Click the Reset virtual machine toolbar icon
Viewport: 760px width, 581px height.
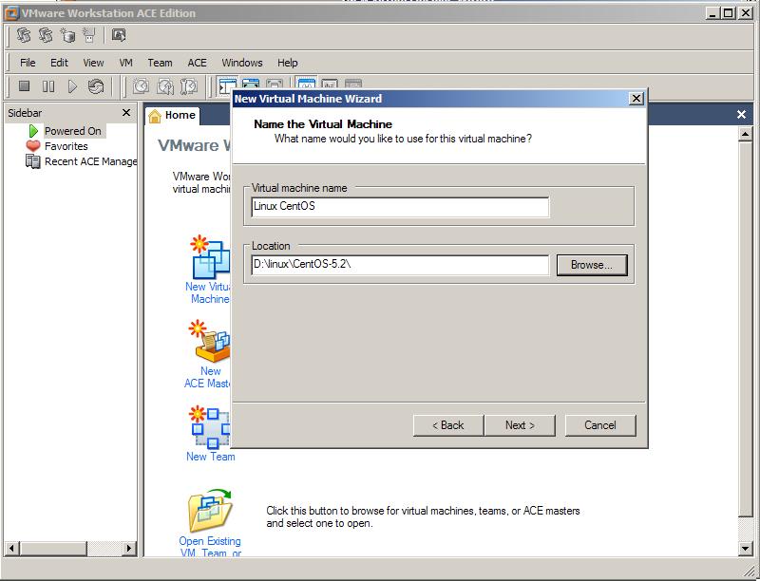(x=96, y=86)
